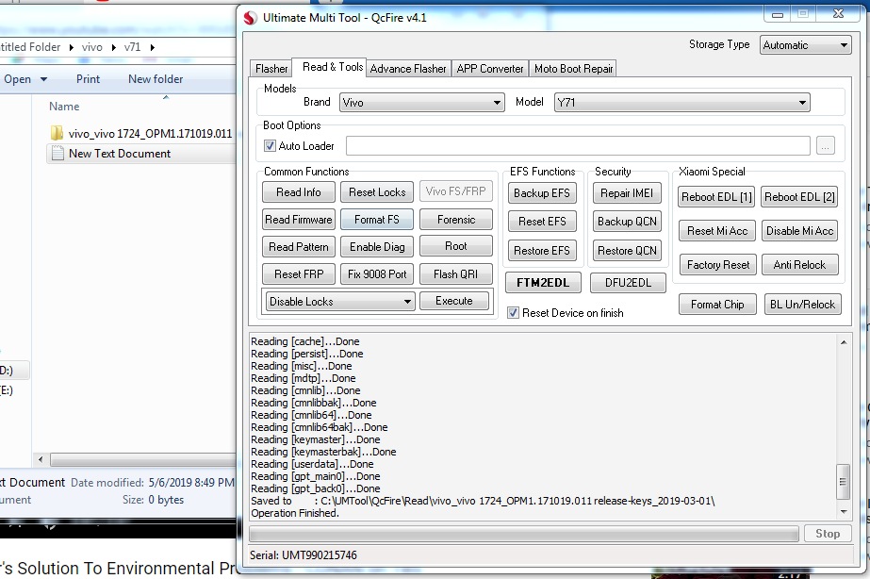This screenshot has height=579, width=870.
Task: Click New folder in Explorer toolbar
Action: (x=156, y=79)
